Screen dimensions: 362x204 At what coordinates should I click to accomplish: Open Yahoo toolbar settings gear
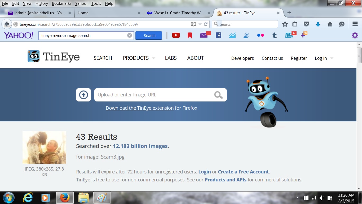coord(355,35)
